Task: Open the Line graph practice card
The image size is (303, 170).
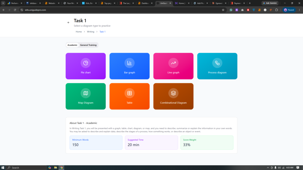Action: [173, 66]
